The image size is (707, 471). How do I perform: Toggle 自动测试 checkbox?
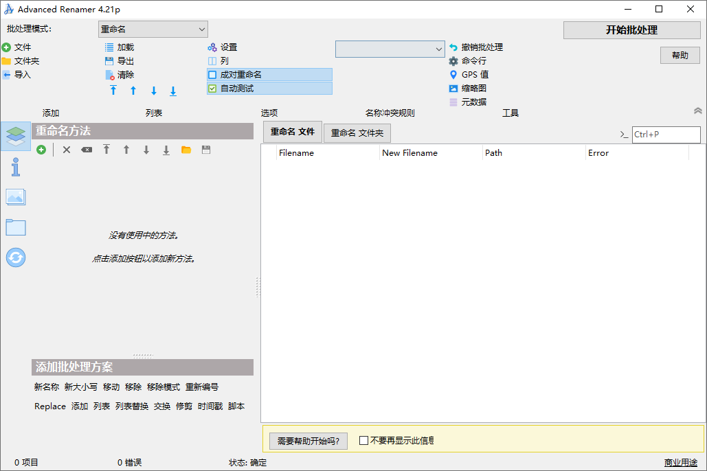click(x=212, y=89)
